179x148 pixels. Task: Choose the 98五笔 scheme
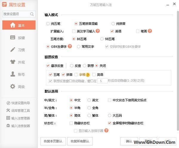tap(102, 39)
